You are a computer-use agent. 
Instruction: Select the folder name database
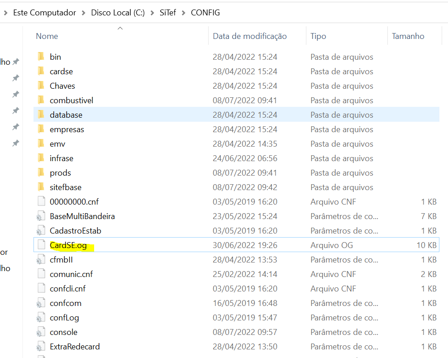coord(66,115)
